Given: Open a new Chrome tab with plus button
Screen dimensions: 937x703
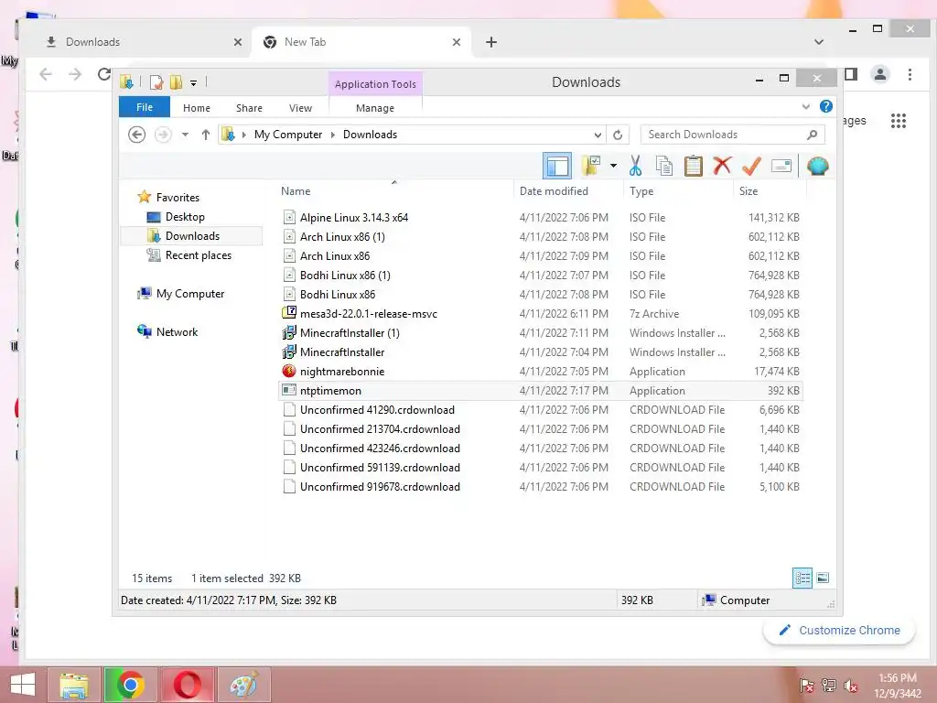Looking at the screenshot, I should 491,42.
